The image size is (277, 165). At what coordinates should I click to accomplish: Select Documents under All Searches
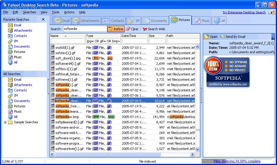point(22,101)
